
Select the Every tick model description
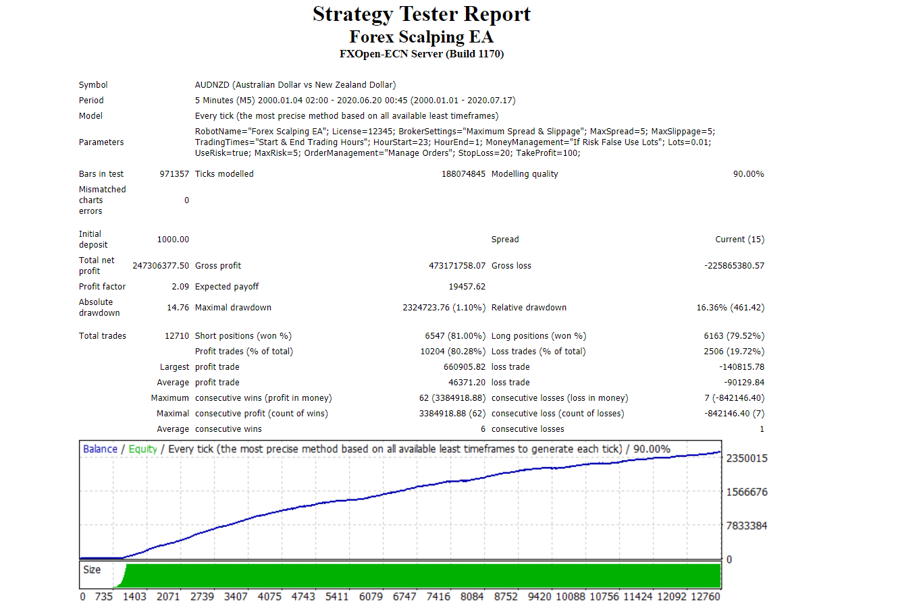[347, 116]
